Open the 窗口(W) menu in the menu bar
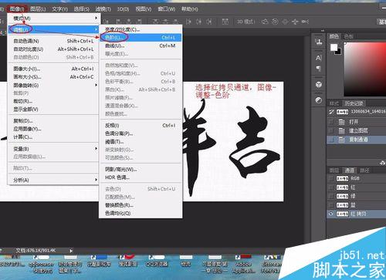The width and height of the screenshot is (386, 280). click(167, 9)
